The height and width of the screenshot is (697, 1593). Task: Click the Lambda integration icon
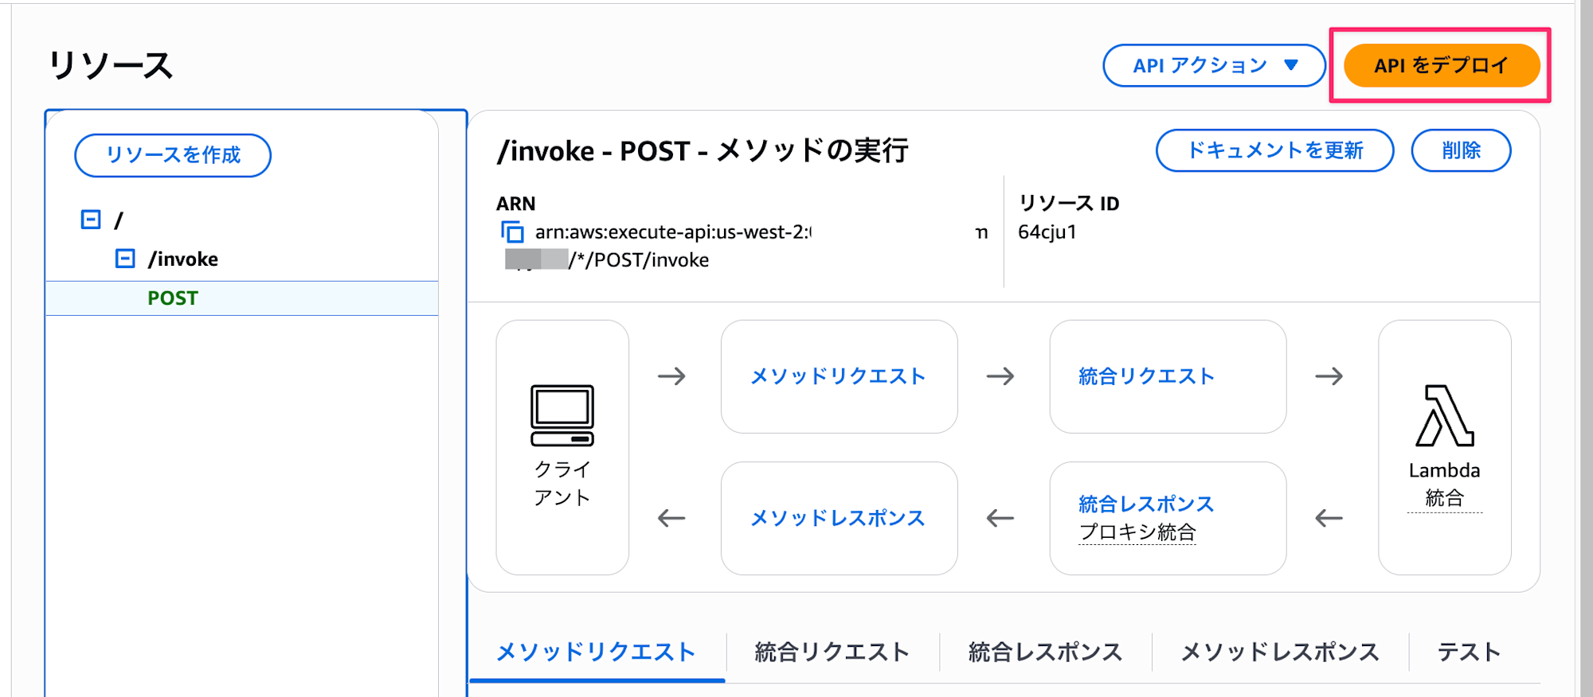[x=1444, y=415]
